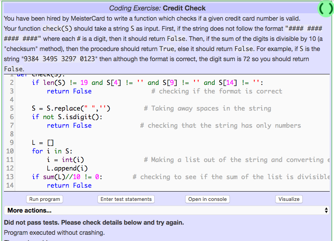Click line number 2 in the gutter
The image size is (334, 241).
pyautogui.click(x=11, y=83)
